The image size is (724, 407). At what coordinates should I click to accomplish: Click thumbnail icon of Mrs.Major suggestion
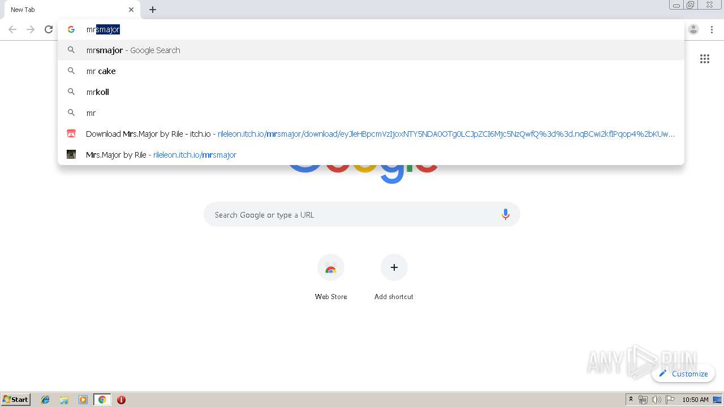coord(71,154)
